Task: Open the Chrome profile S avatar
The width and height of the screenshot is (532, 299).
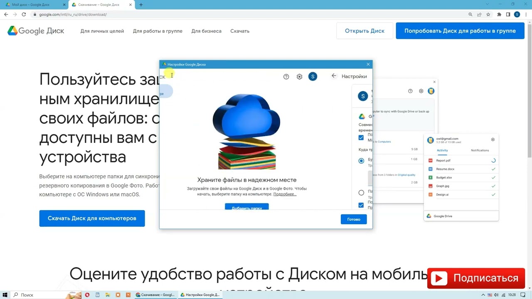Action: pos(517,15)
